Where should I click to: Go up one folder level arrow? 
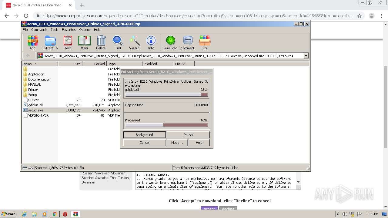coord(28,56)
